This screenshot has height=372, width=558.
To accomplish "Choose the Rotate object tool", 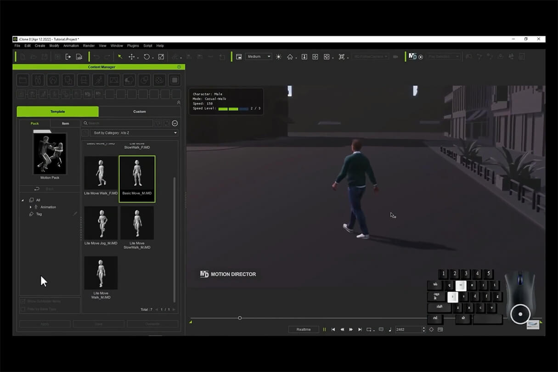I will 147,56.
